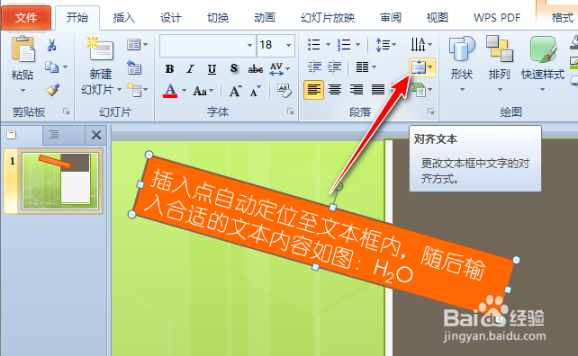Apply strikethrough abc formatting
Screen dimensions: 578x356
255,68
